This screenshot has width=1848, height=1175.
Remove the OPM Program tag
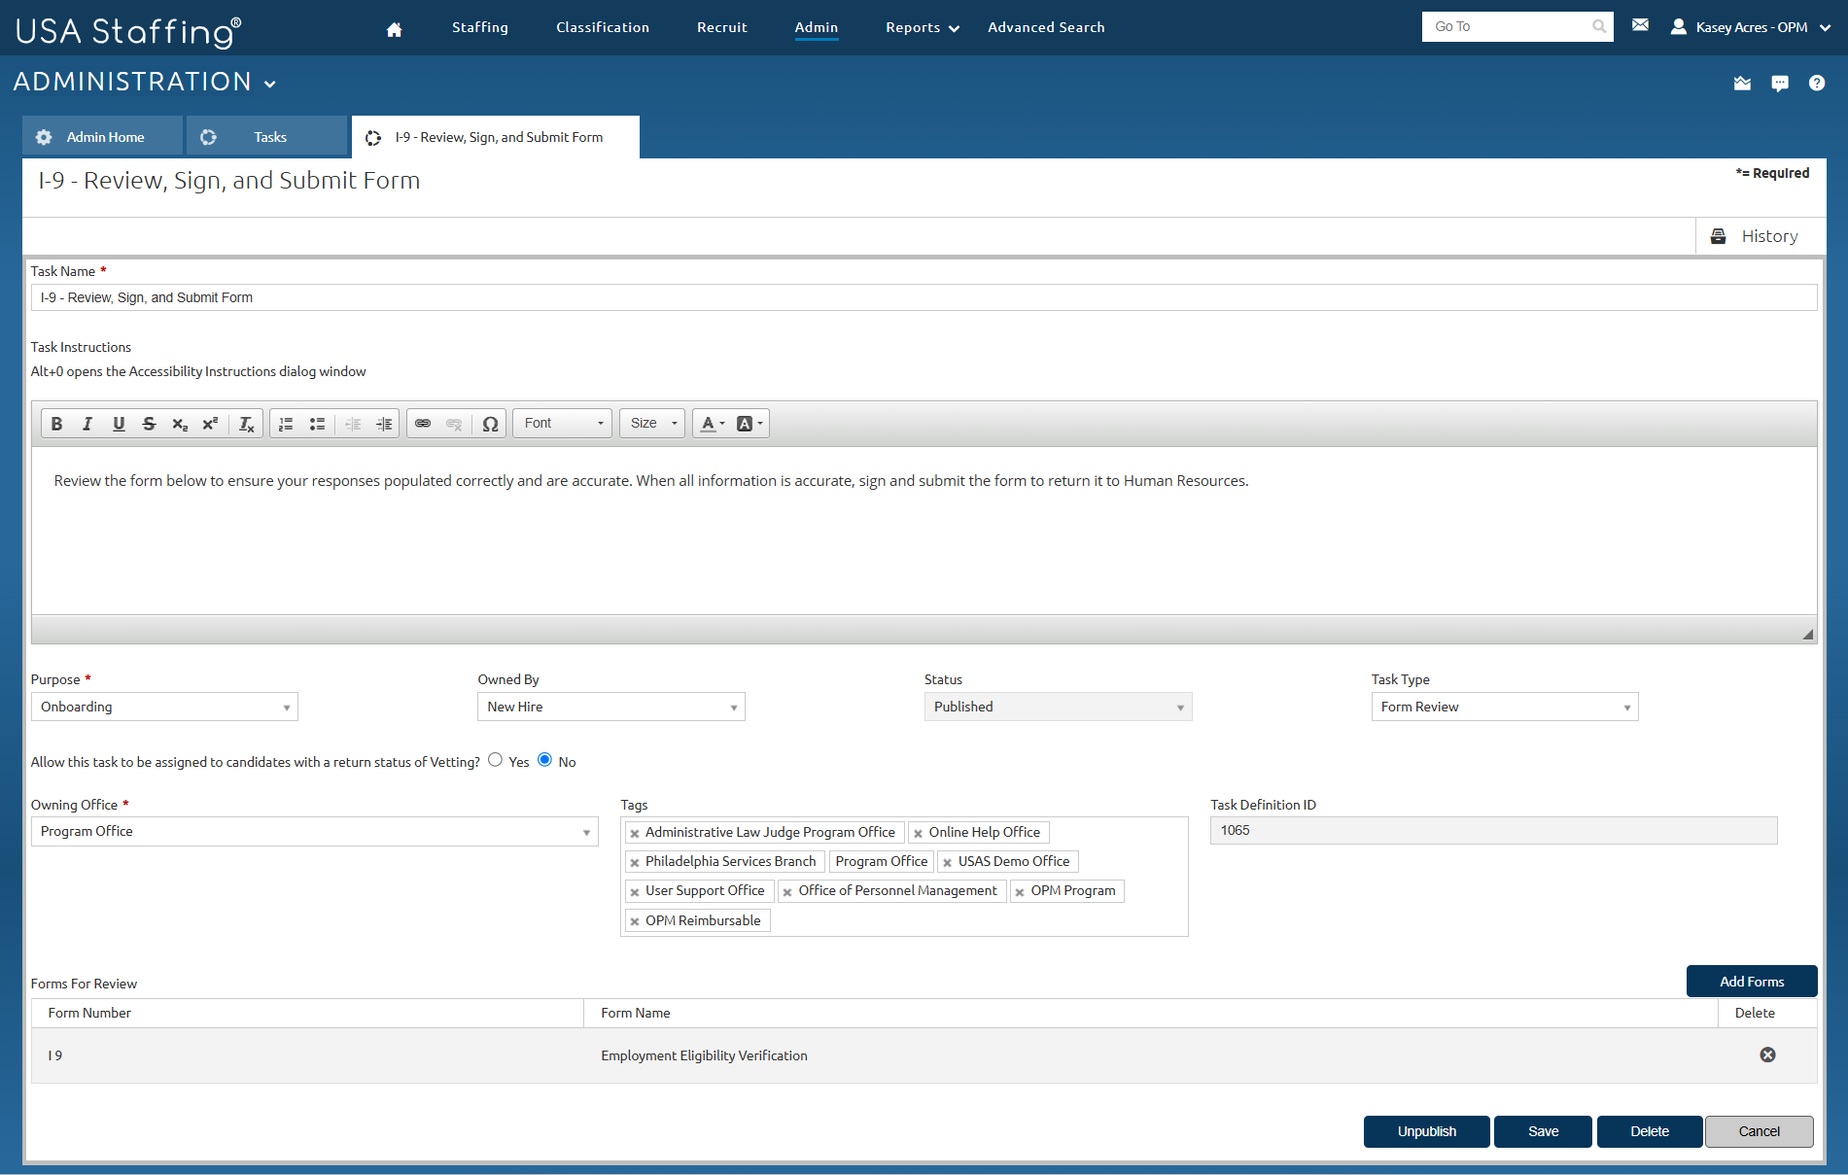click(1018, 890)
